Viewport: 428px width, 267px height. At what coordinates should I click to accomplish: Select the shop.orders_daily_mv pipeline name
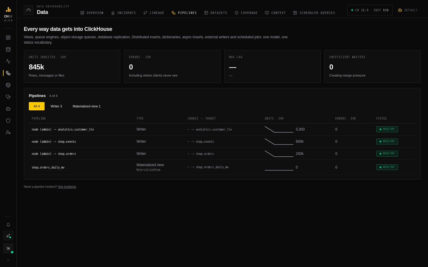coord(48,167)
